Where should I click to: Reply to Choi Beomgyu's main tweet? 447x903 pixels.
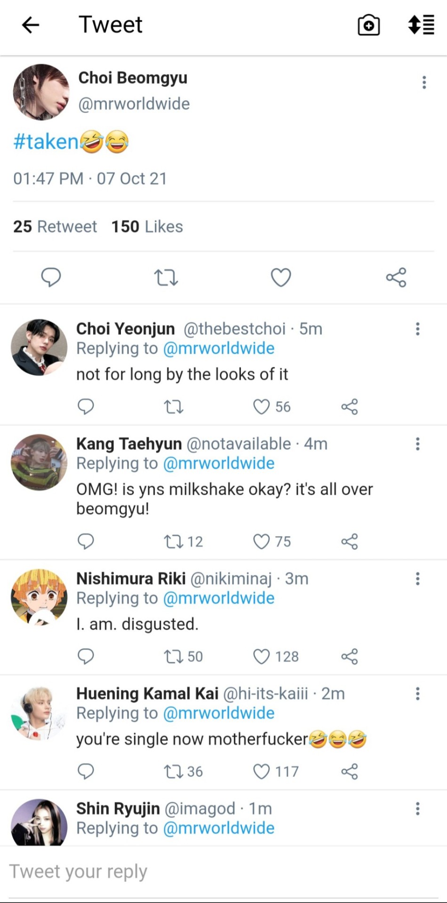[x=51, y=277]
